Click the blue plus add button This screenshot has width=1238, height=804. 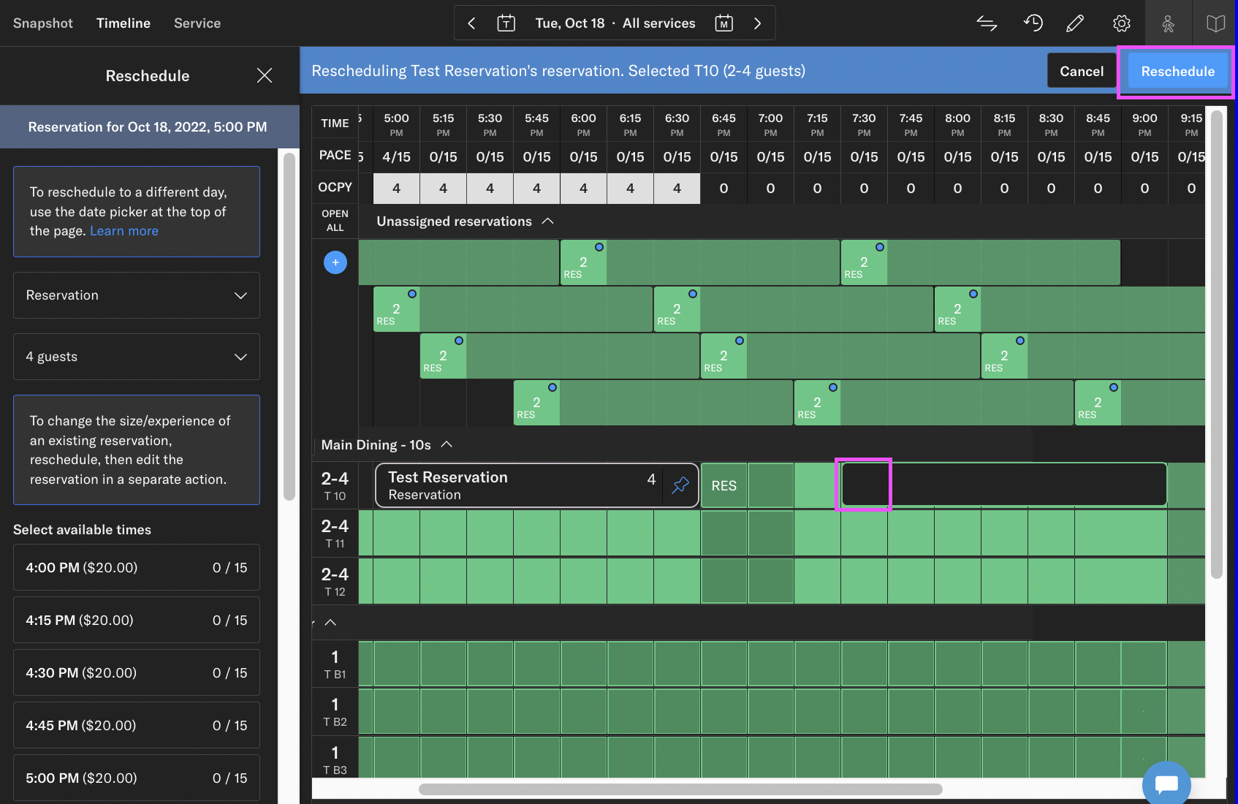coord(335,262)
